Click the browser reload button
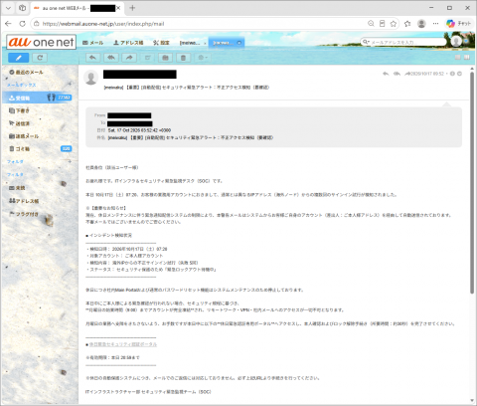 [22, 24]
